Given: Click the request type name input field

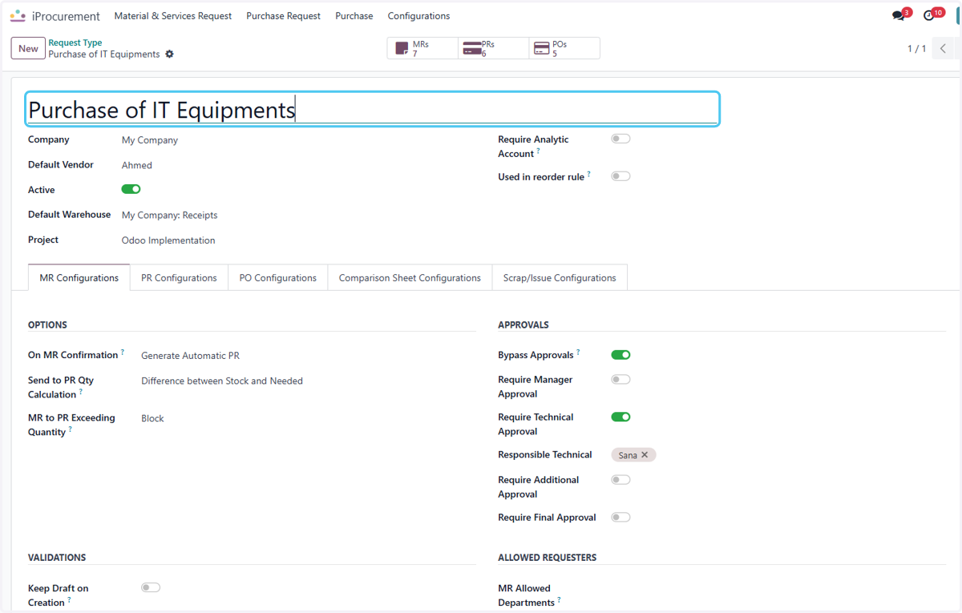Looking at the screenshot, I should click(x=373, y=109).
